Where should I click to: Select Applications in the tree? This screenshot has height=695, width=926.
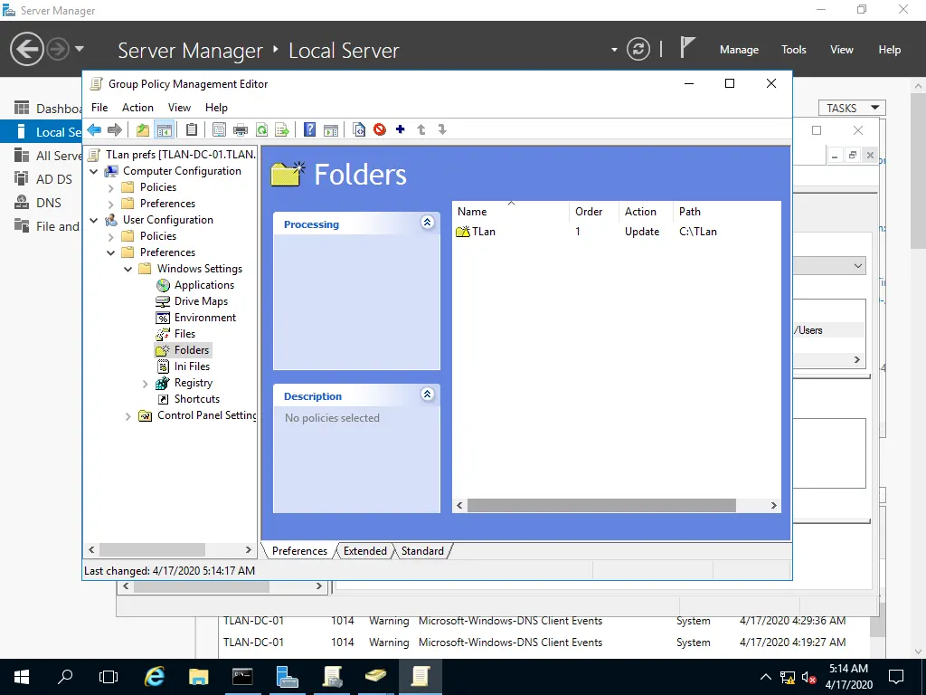coord(203,285)
